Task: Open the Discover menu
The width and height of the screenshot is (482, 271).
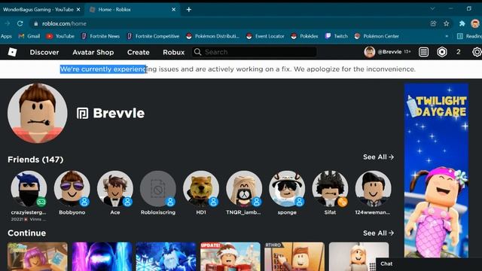Action: tap(44, 52)
